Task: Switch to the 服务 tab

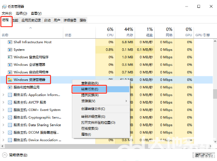Action: pyautogui.click(x=83, y=20)
